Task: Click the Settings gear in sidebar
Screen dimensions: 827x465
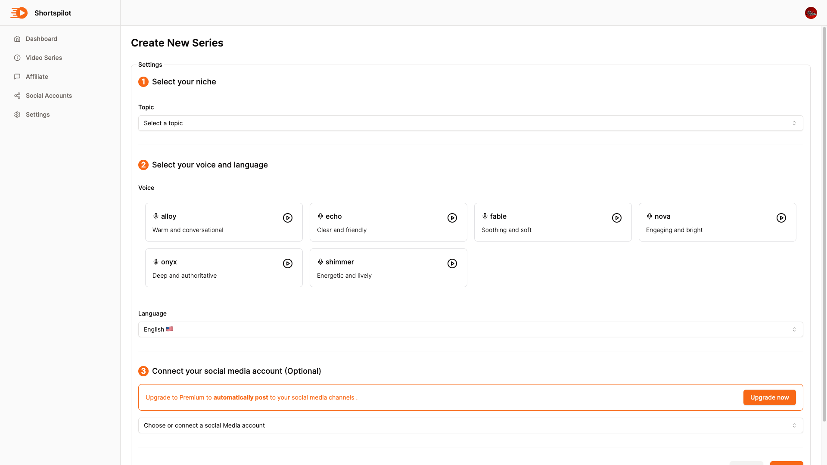Action: (17, 115)
